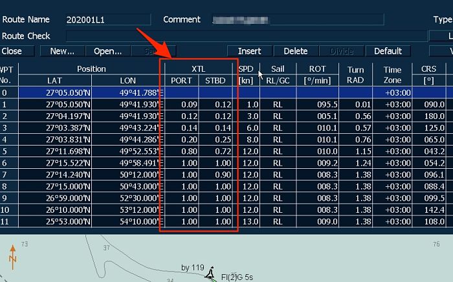Click the XTL column header

199,69
